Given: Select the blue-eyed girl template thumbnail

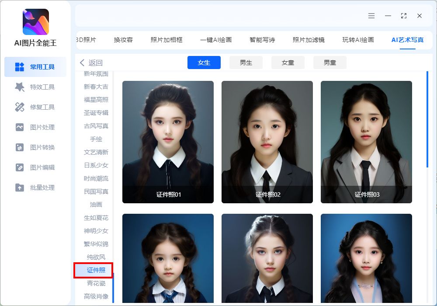Looking at the screenshot, I should pos(267,258).
